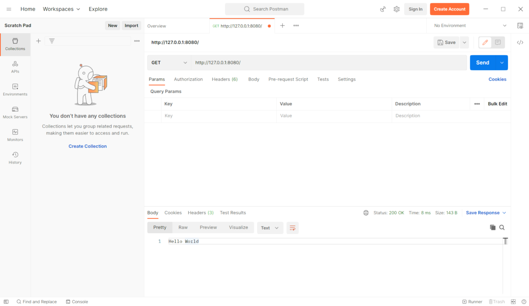Open query params column options dots
This screenshot has width=529, height=306.
[x=477, y=104]
